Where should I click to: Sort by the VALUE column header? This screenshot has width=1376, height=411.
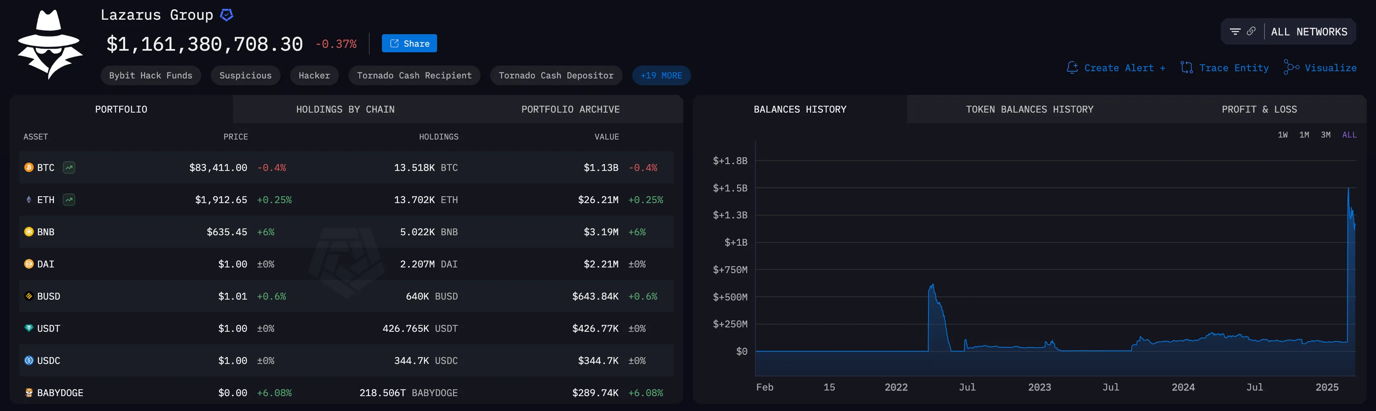point(607,137)
